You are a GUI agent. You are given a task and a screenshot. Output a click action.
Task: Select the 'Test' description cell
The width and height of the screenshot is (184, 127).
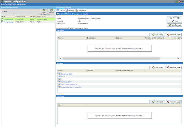point(39,22)
